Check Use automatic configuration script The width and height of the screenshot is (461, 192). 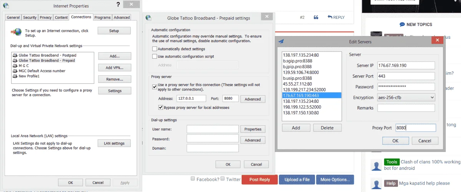click(154, 56)
